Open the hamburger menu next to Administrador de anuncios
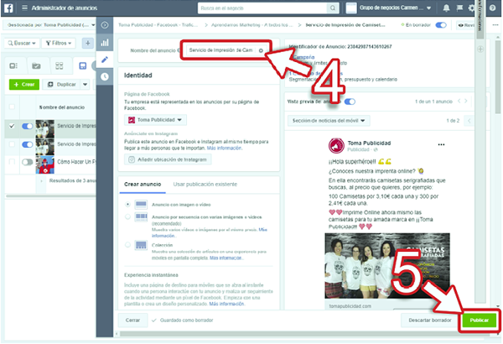The height and width of the screenshot is (344, 503). (x=24, y=8)
